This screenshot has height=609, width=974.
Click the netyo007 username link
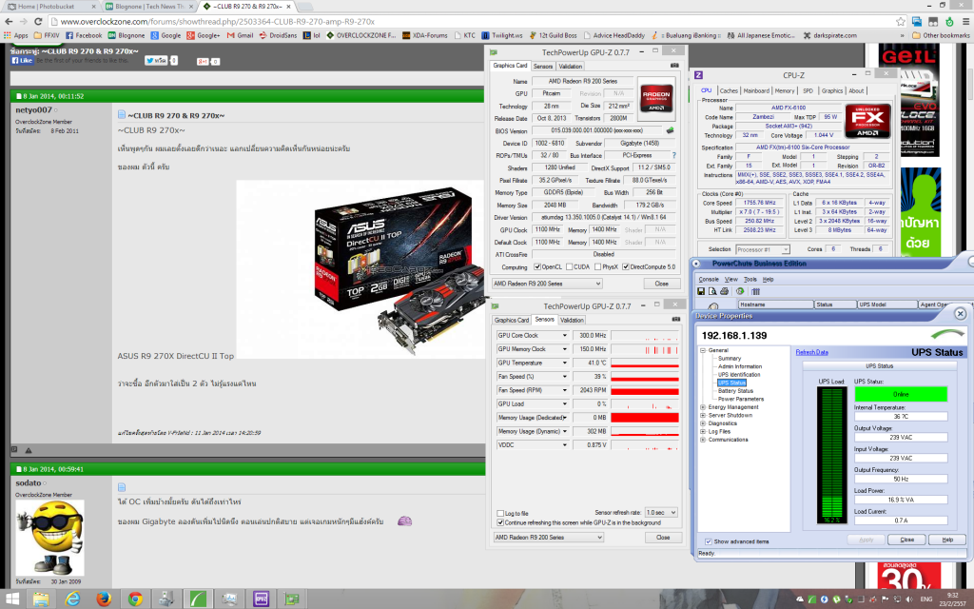[x=33, y=110]
